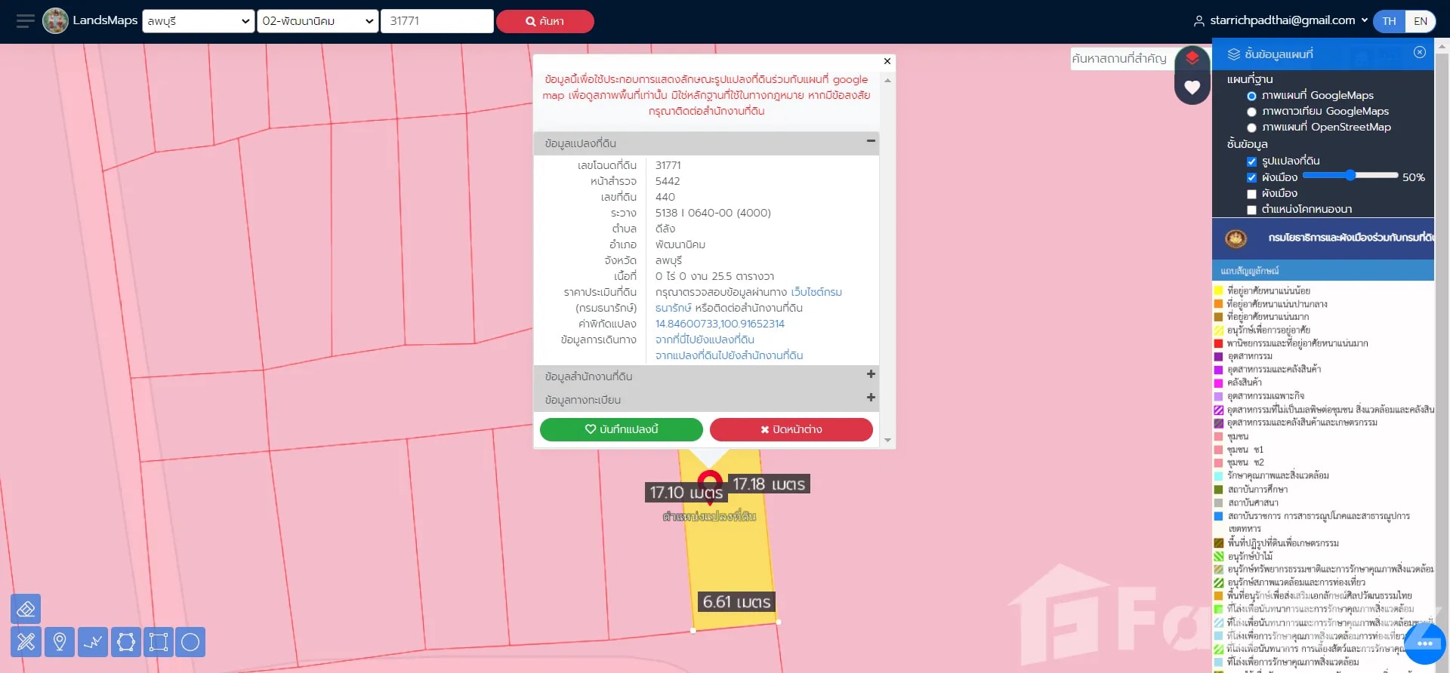
Task: Select satellite GoogleMaps base map radio
Action: pyautogui.click(x=1251, y=112)
